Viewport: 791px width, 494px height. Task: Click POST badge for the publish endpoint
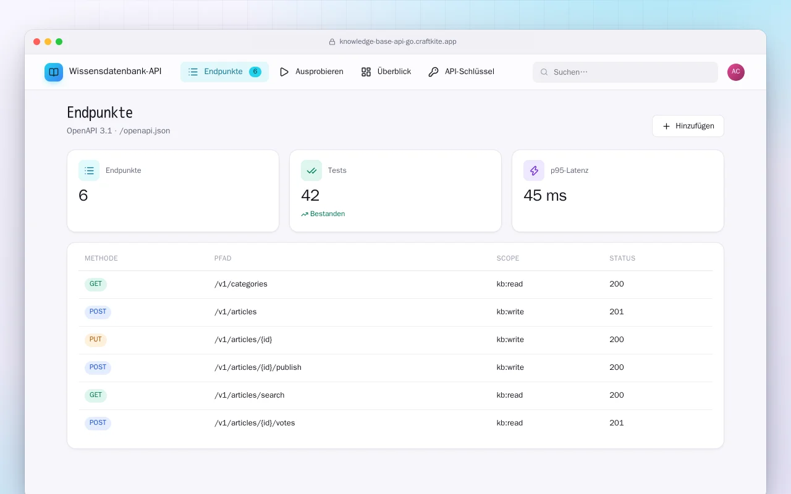(x=98, y=368)
